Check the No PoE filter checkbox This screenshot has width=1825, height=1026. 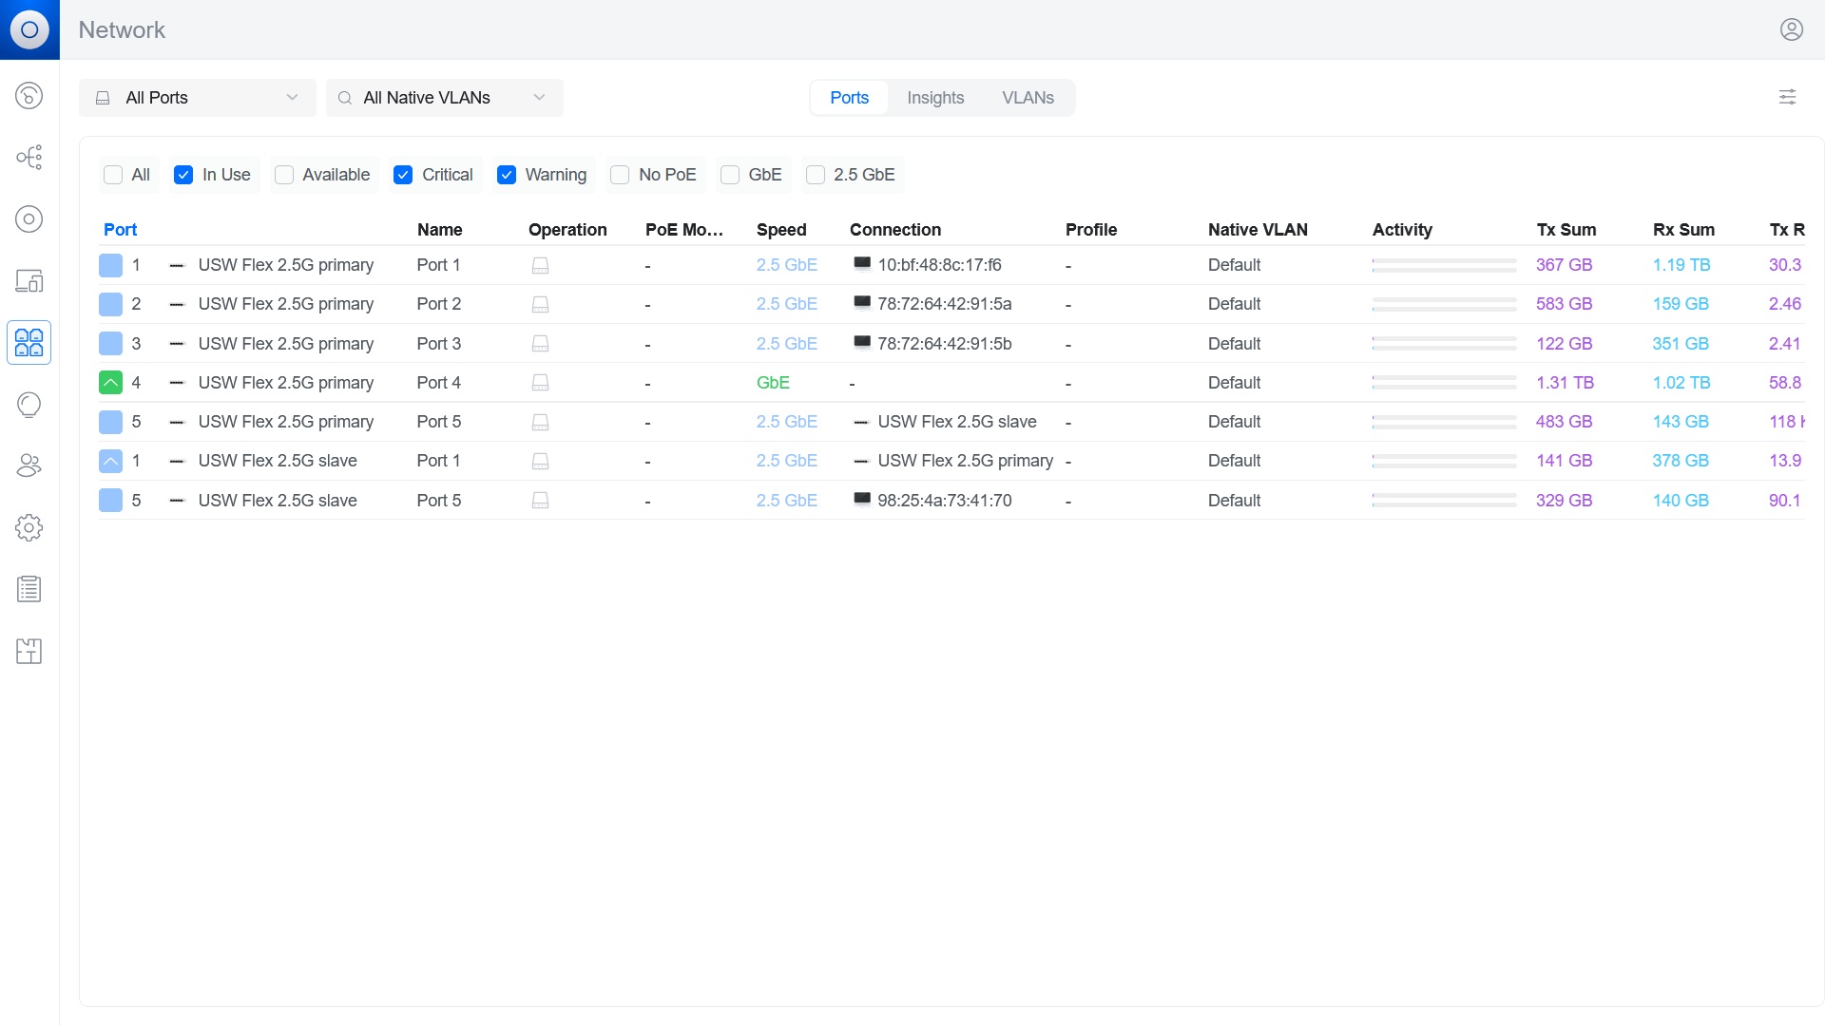(620, 175)
